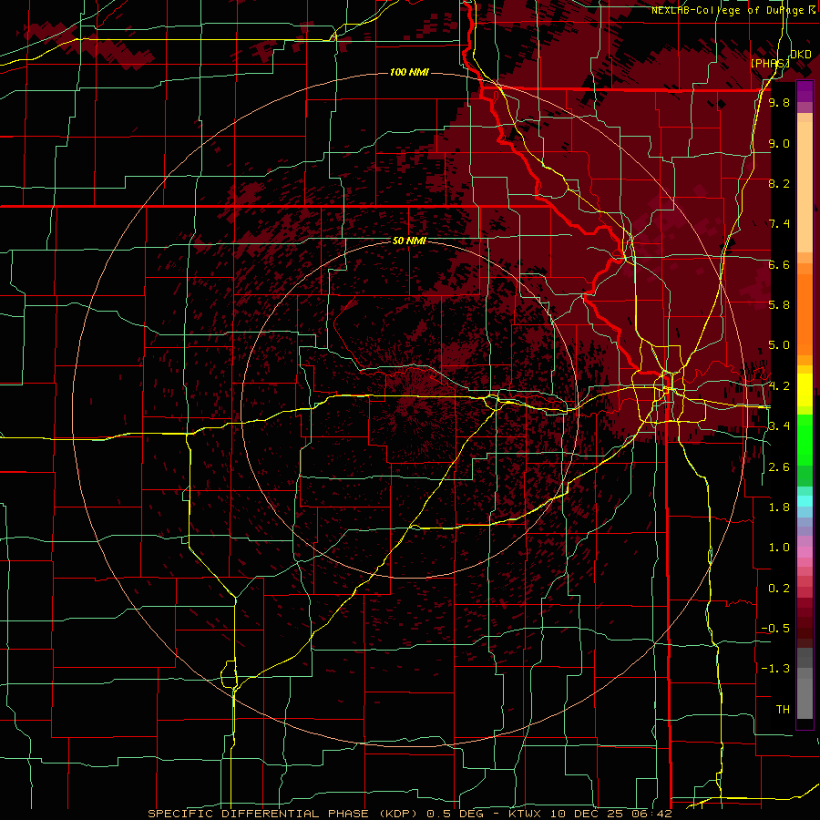
Task: Click the 4.2 value on the color scale
Action: pyautogui.click(x=779, y=386)
